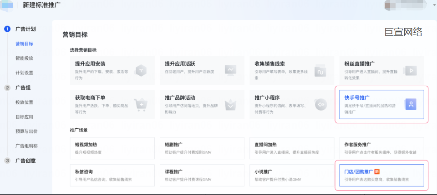Click the shopping cart icon on 获取电商下单
The width and height of the screenshot is (437, 195).
(x=141, y=105)
